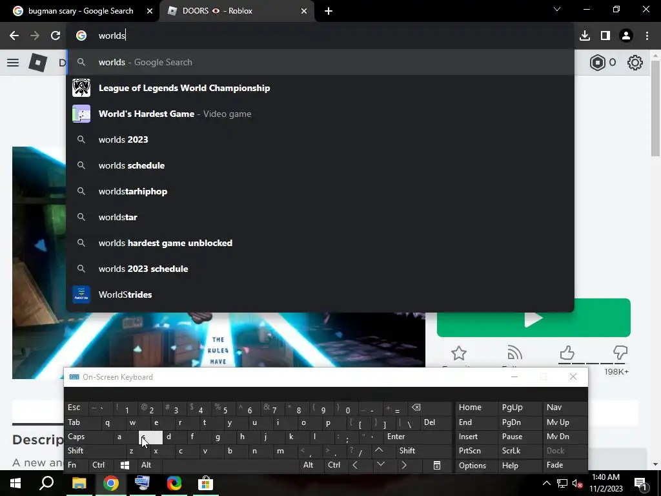The width and height of the screenshot is (661, 496).
Task: Click Nav key on On-Screen Keyboard
Action: click(x=564, y=408)
